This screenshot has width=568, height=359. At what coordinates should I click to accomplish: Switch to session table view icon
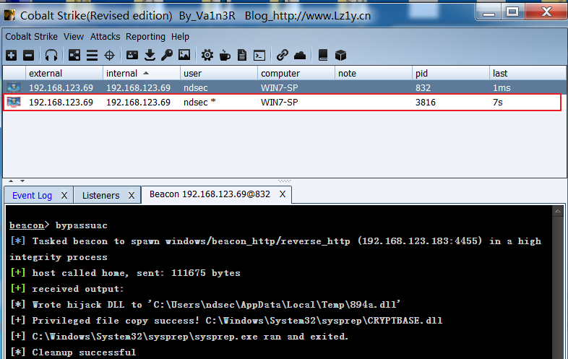(x=92, y=56)
